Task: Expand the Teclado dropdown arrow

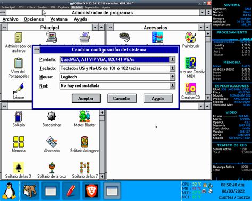Action: point(172,68)
